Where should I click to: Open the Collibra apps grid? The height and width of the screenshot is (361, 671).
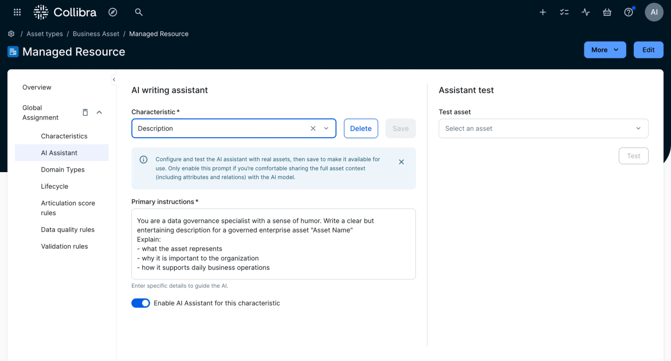17,12
